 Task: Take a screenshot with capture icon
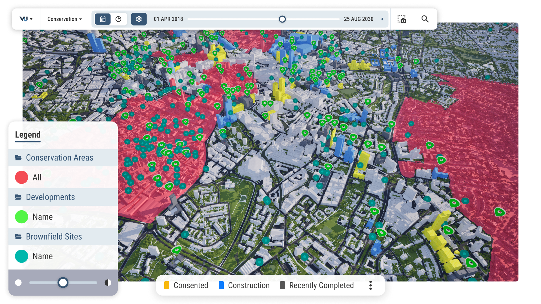click(x=402, y=19)
